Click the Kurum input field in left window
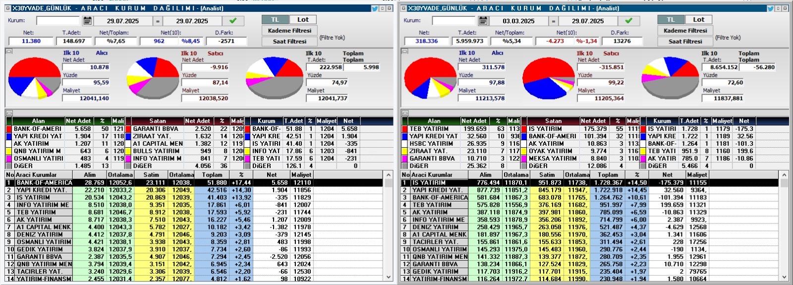This screenshot has height=285, width=793. (58, 21)
